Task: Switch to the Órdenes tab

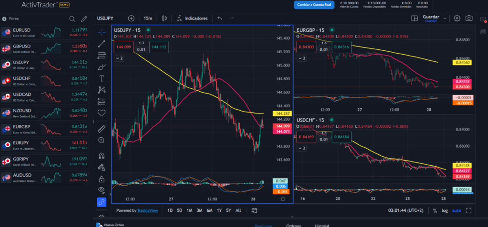Action: click(294, 226)
